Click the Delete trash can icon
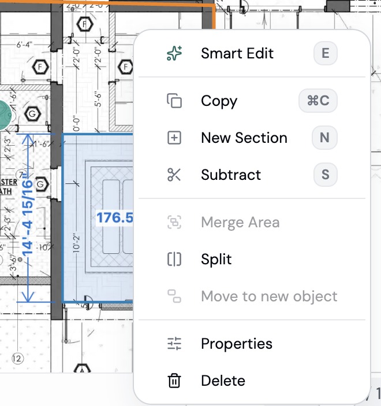Viewport: 381px width, 406px height. (x=174, y=381)
